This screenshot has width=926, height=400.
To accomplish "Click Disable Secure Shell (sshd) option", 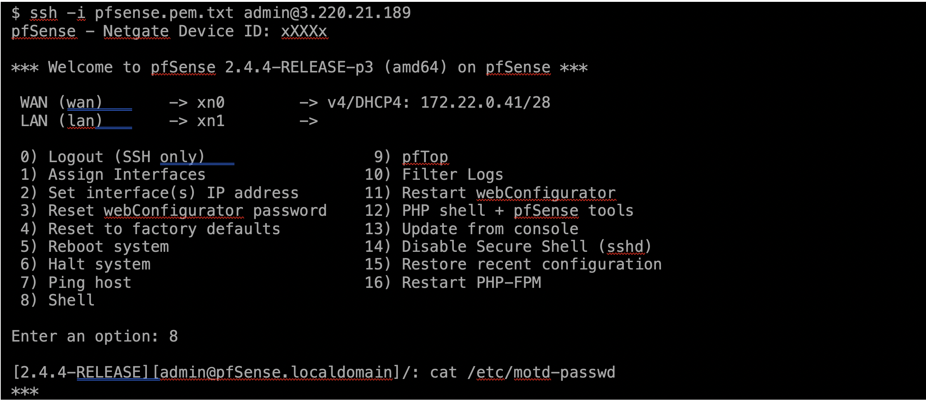I will click(x=526, y=247).
